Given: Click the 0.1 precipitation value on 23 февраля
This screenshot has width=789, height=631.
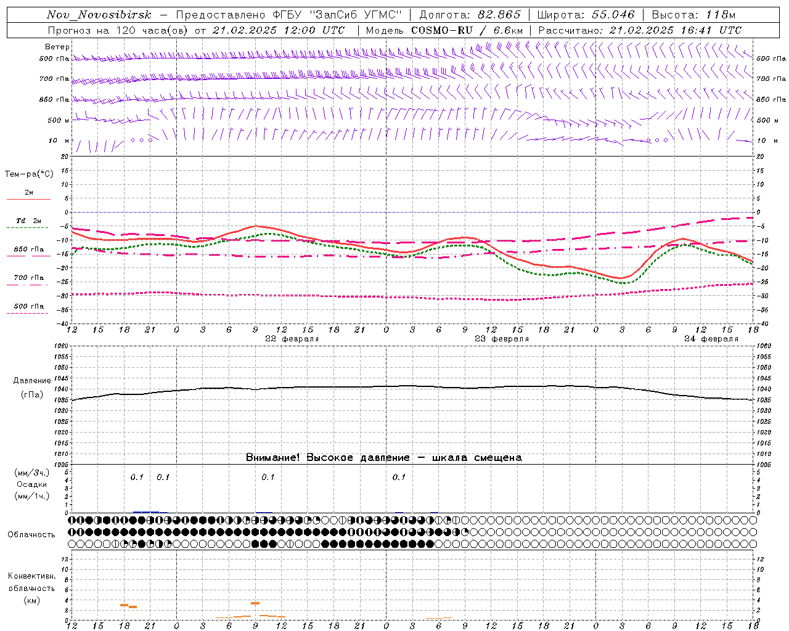Looking at the screenshot, I should coord(399,478).
